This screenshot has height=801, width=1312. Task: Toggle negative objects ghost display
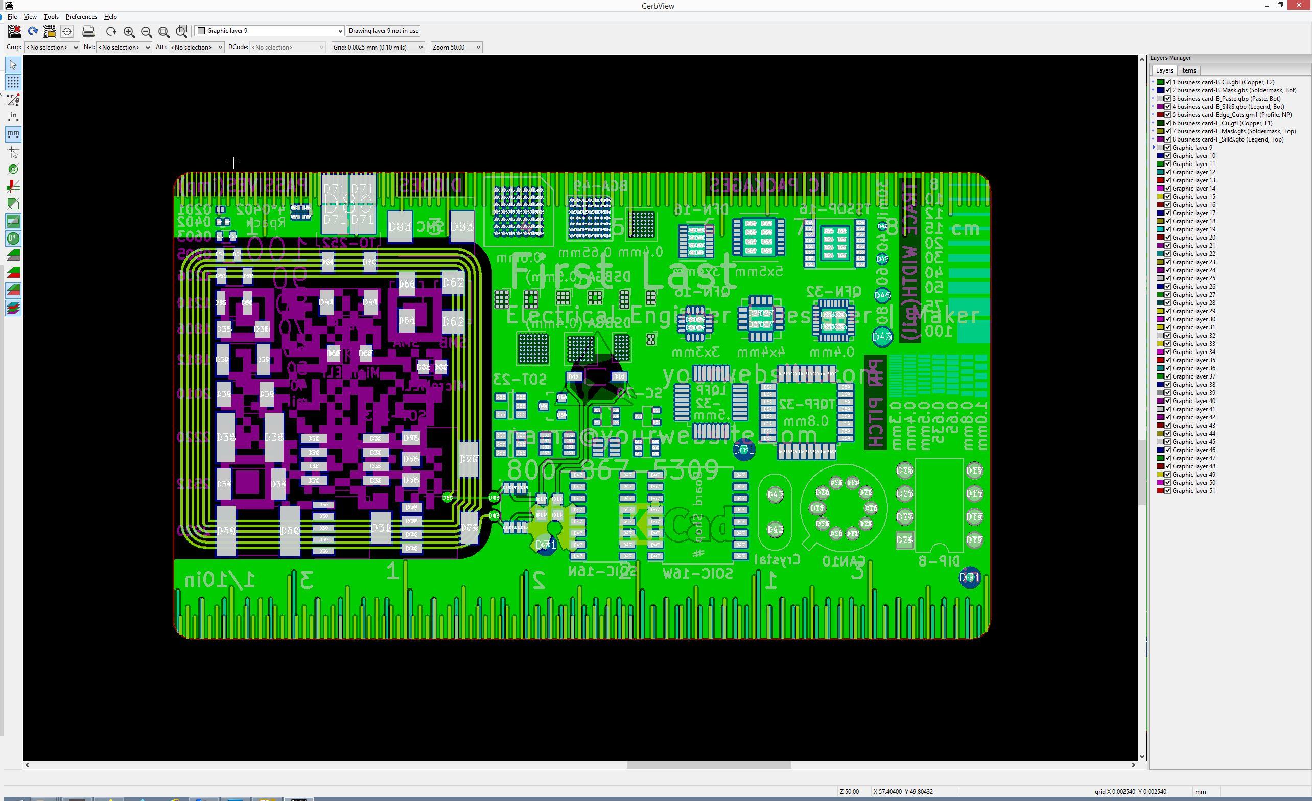(x=13, y=221)
